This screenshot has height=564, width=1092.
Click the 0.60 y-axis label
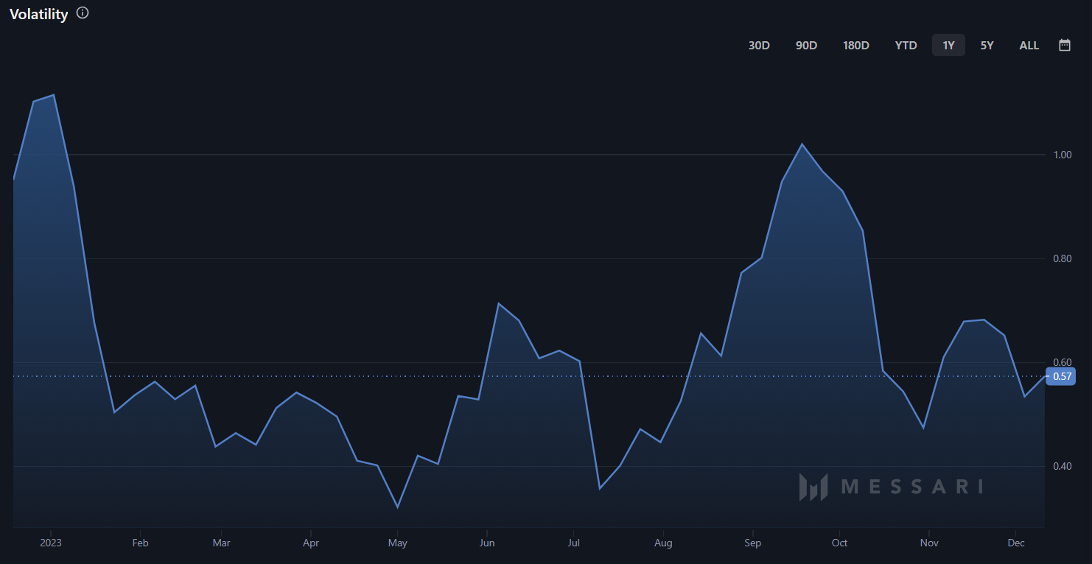pyautogui.click(x=1062, y=362)
